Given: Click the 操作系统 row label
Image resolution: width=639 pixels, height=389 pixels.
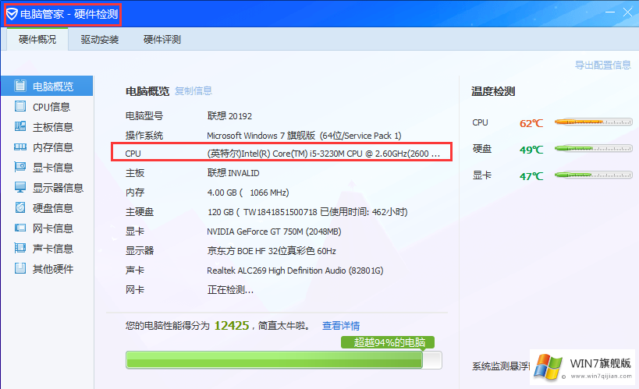Looking at the screenshot, I should click(x=144, y=135).
